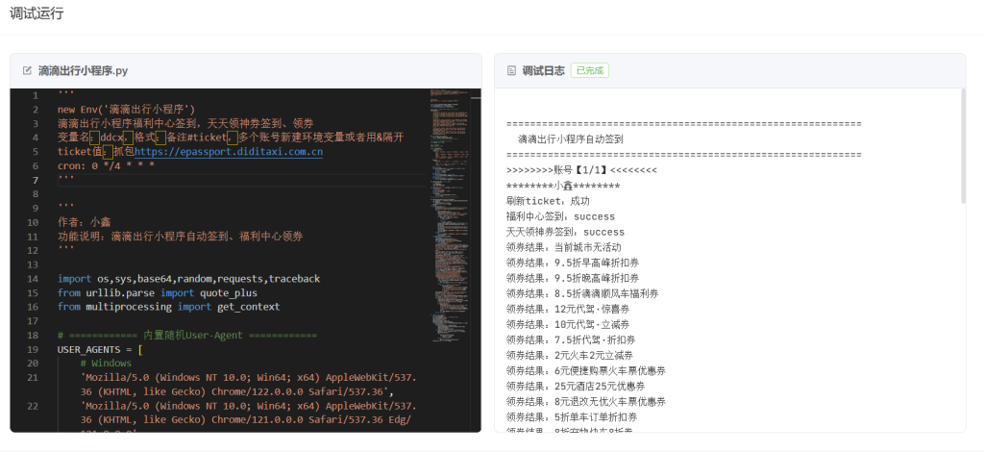Click the 账号【1/1】 log header line

click(580, 170)
